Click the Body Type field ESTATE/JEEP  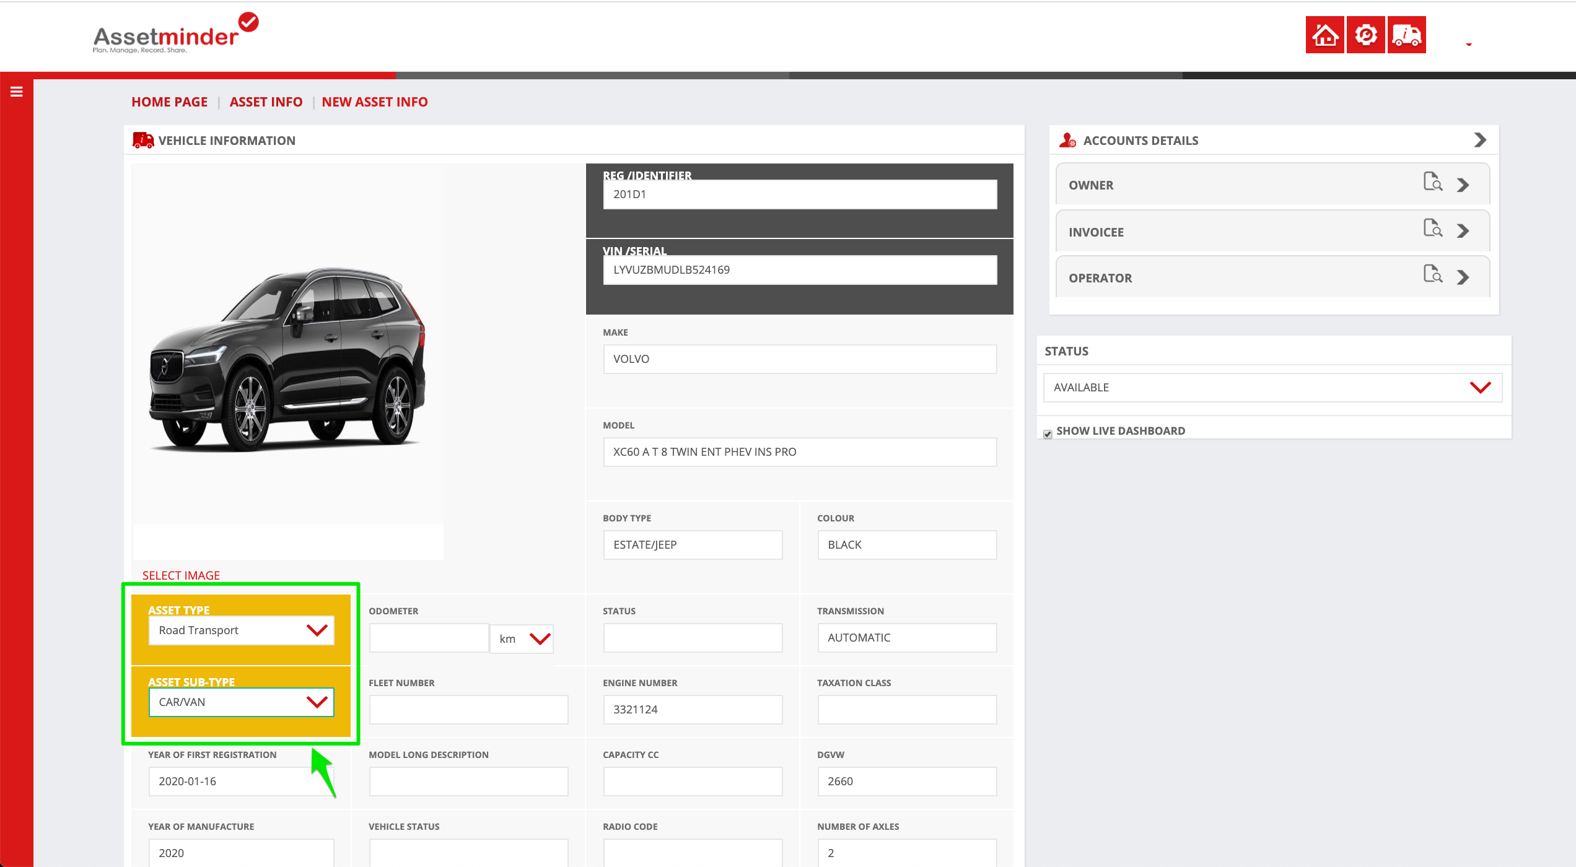click(x=693, y=545)
